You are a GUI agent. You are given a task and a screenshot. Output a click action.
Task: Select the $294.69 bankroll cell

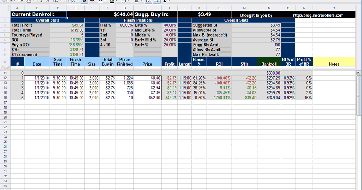[x=269, y=88]
